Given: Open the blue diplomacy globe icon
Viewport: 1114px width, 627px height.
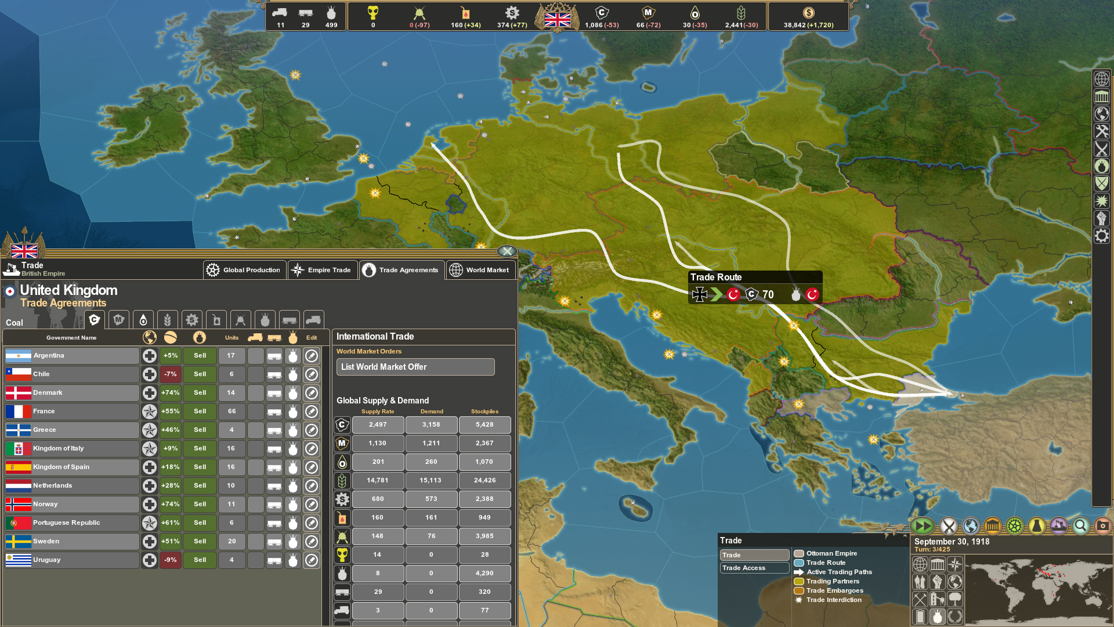Looking at the screenshot, I should (970, 525).
